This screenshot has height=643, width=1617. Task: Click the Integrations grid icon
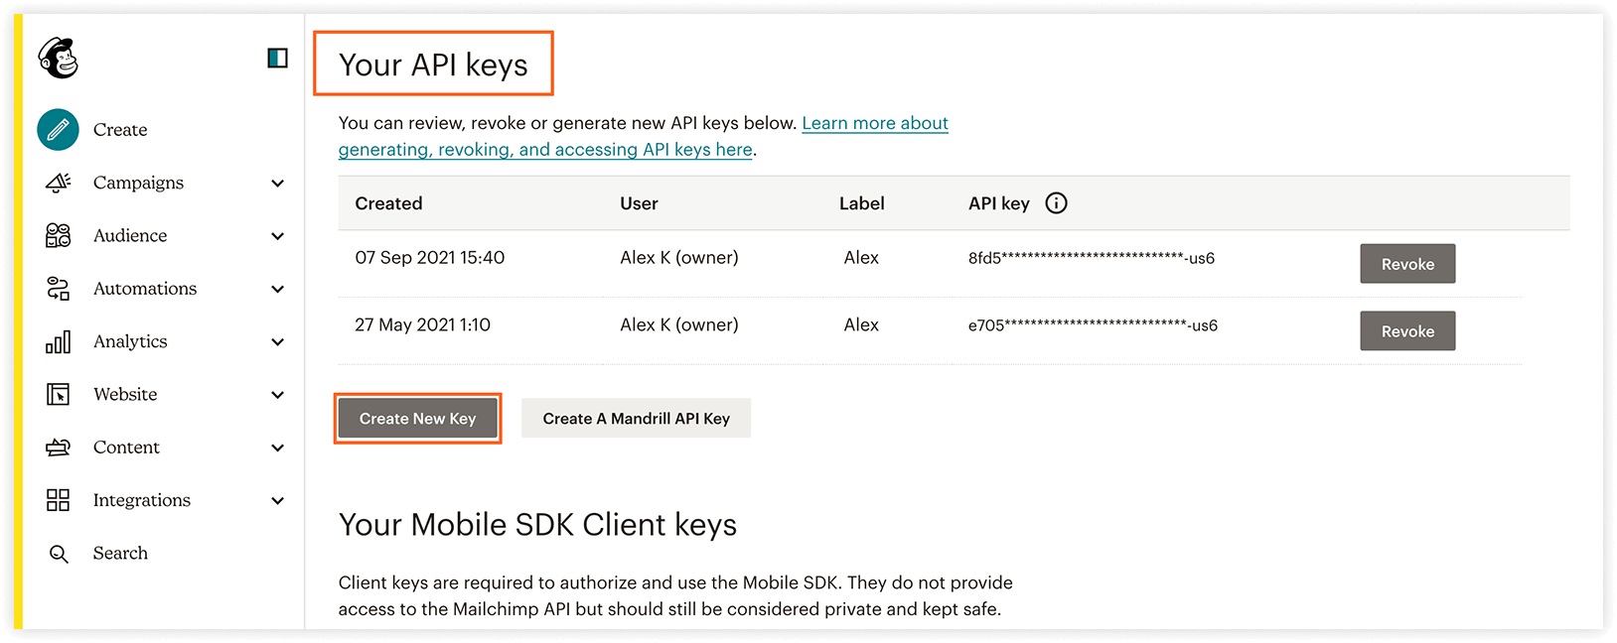(58, 500)
